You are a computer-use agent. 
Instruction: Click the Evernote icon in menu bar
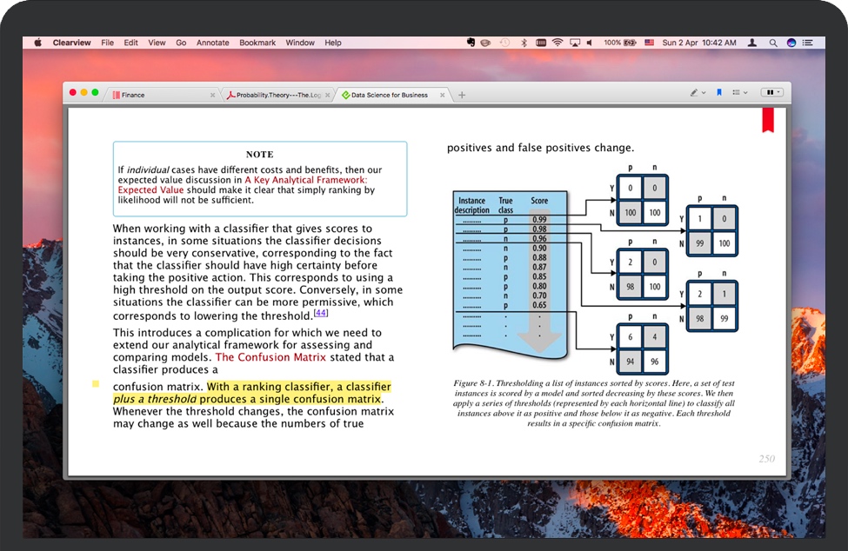[471, 43]
